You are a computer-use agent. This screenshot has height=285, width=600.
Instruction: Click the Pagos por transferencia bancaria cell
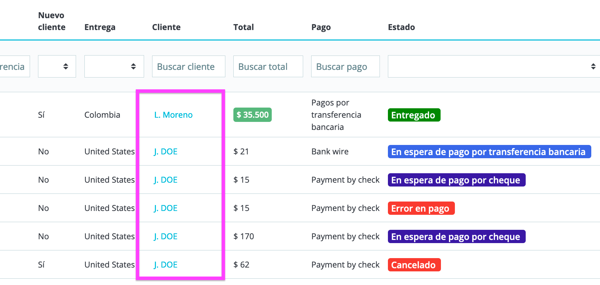(x=336, y=115)
